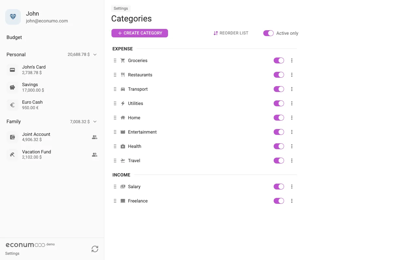Grab the drag handle on Groceries row

[115, 60]
